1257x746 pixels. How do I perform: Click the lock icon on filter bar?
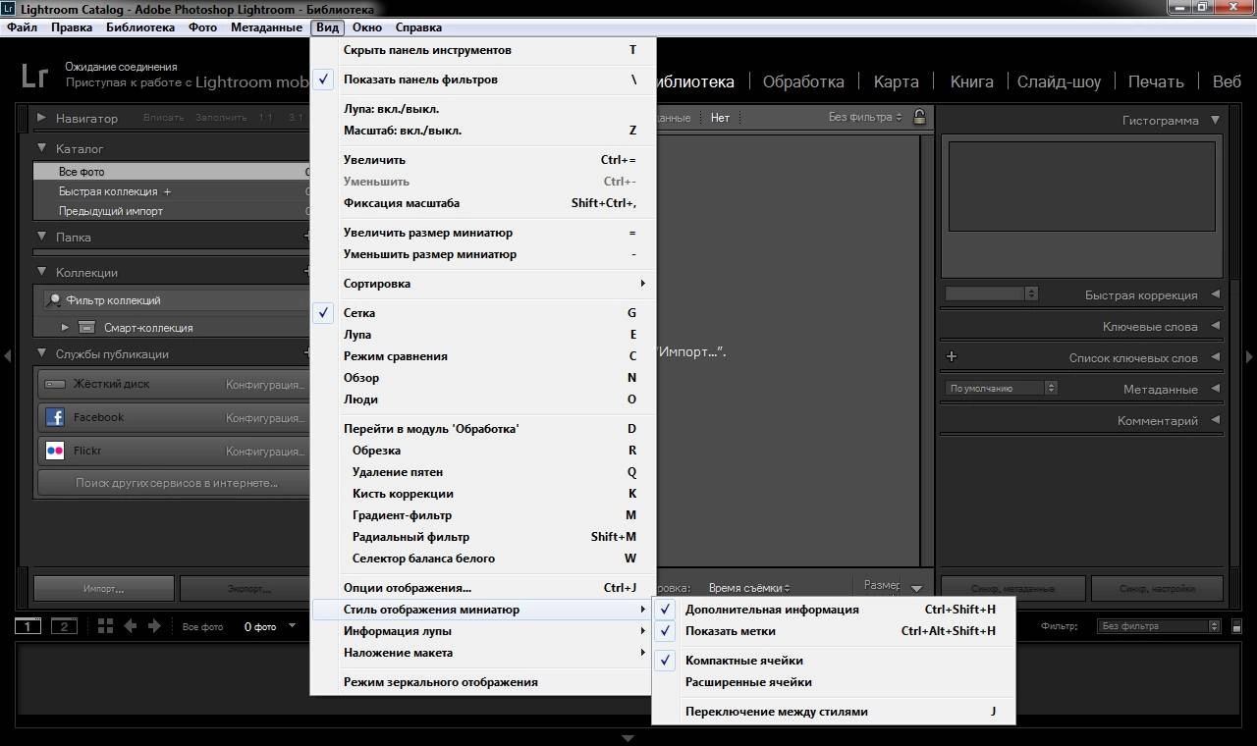(919, 117)
